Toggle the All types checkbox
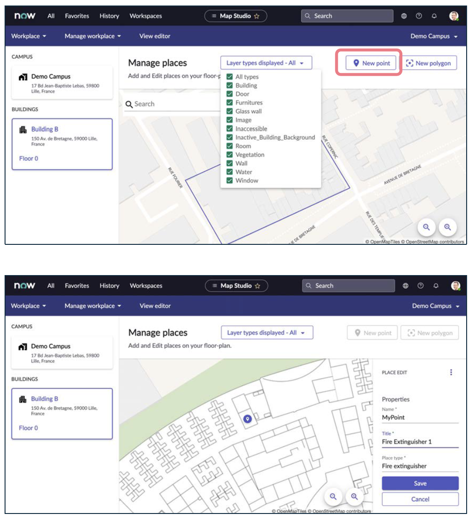The image size is (468, 519). tap(229, 77)
